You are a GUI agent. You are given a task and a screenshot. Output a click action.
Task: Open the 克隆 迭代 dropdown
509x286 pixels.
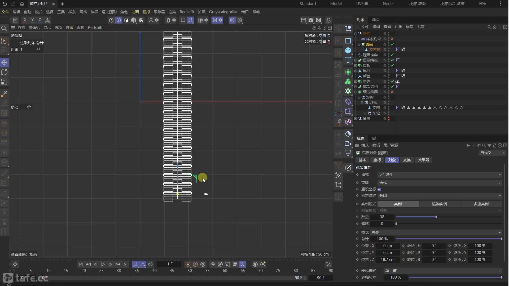click(440, 183)
